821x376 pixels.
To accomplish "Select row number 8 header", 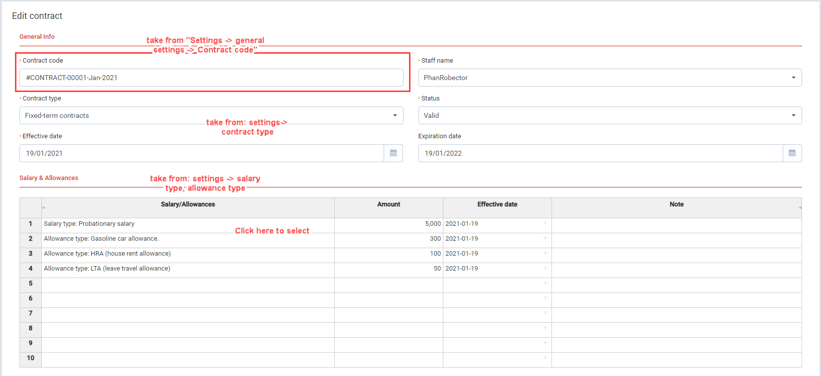I will click(x=30, y=330).
